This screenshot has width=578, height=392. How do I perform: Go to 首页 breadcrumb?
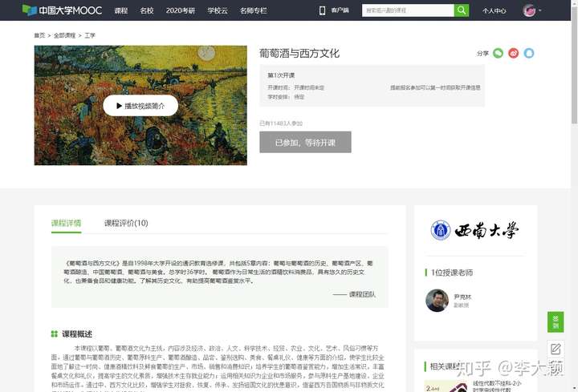click(39, 35)
